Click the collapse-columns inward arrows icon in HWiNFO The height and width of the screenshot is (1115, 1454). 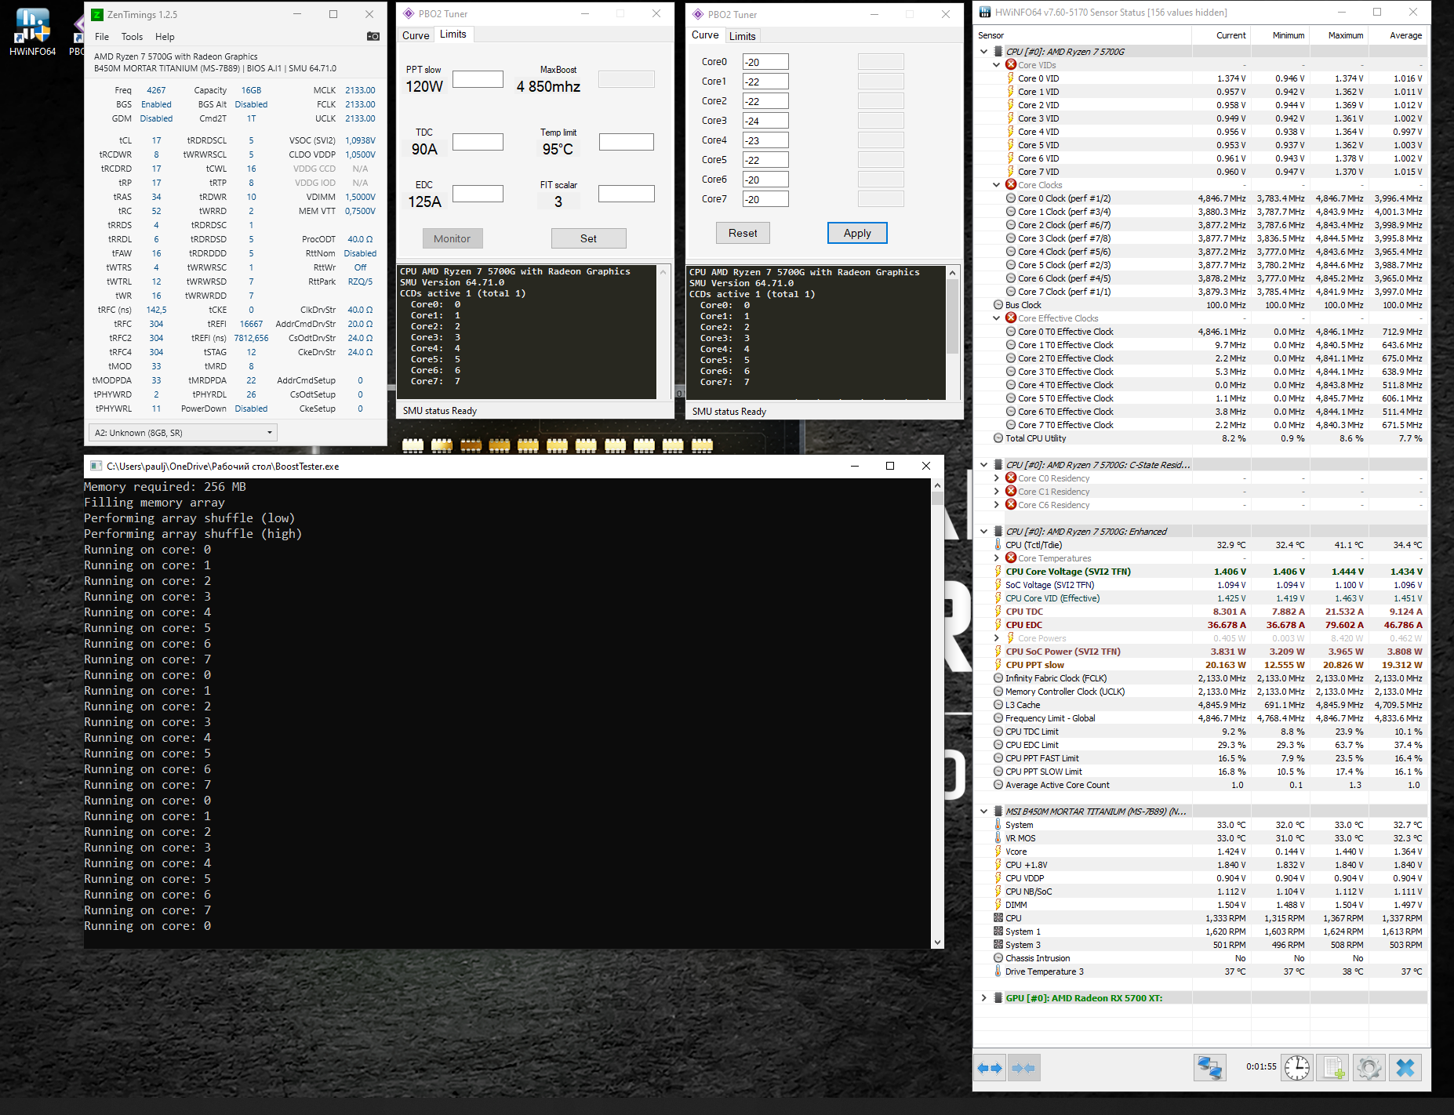(1023, 1068)
